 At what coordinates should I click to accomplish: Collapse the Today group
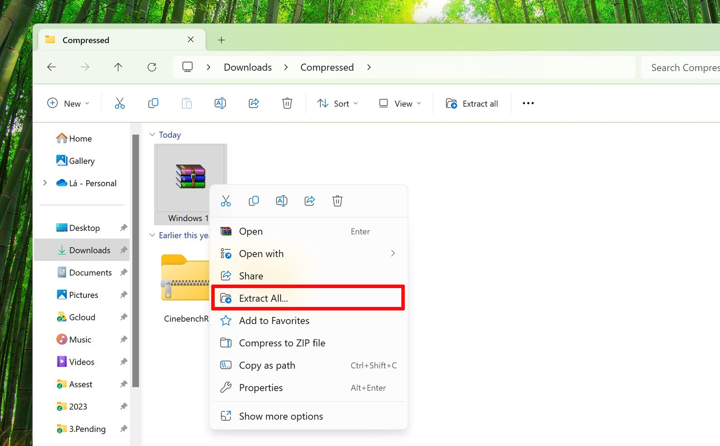click(x=152, y=134)
